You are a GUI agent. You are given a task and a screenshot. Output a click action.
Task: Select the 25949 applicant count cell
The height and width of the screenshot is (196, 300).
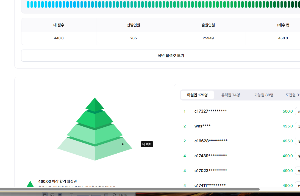pos(208,38)
